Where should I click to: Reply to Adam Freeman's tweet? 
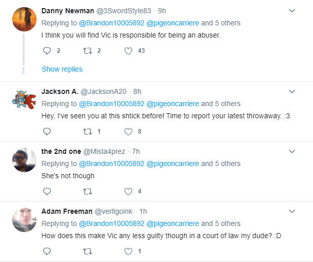click(x=47, y=251)
